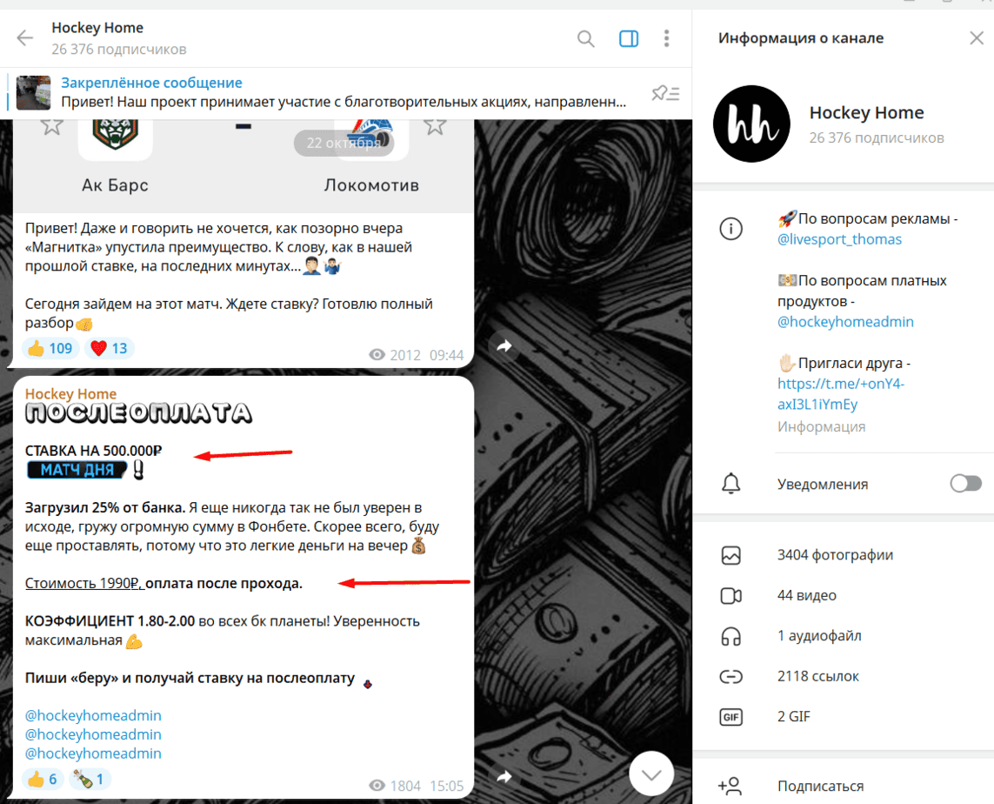
Task: Toggle the channel info side panel icon
Action: click(x=628, y=38)
